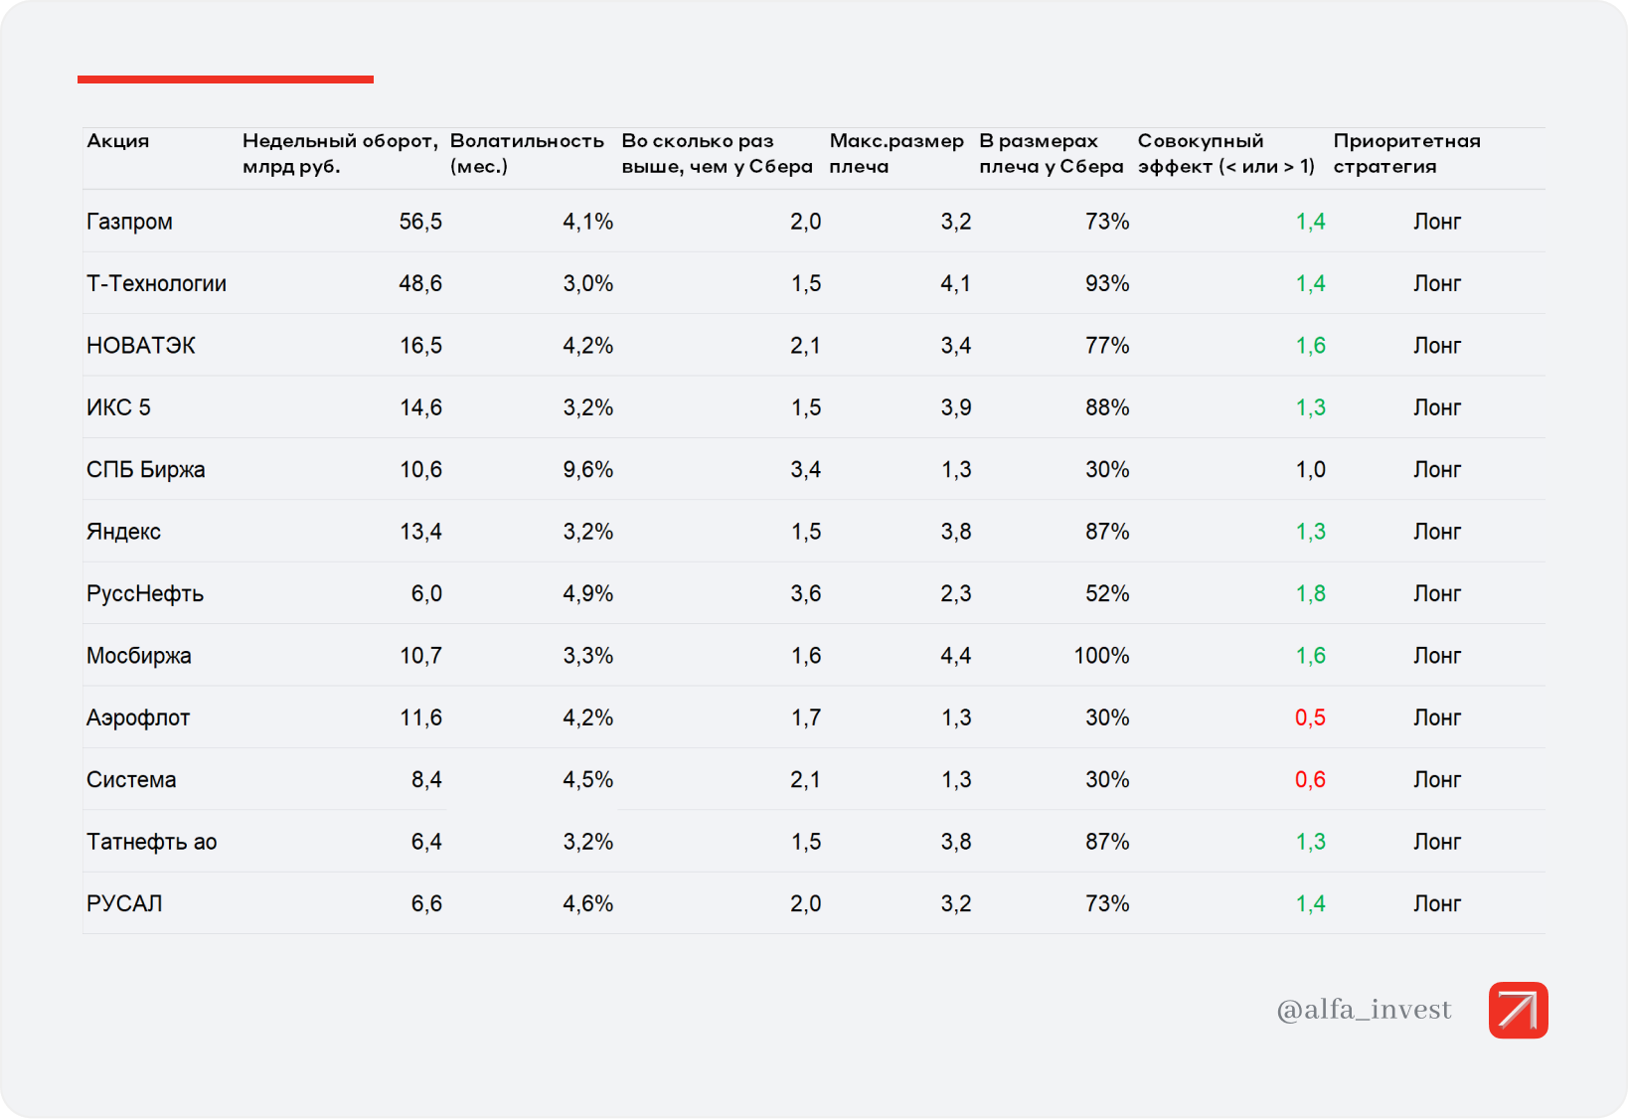The height and width of the screenshot is (1119, 1628).
Task: Click the red 0,6 value for Система
Action: [x=1310, y=780]
